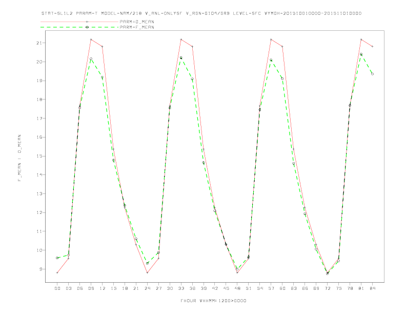Click the x-axis tick label 30
406x314 pixels.
pos(170,288)
